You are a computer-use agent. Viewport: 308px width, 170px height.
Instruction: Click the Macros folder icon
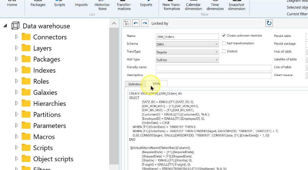pyautogui.click(x=26, y=136)
